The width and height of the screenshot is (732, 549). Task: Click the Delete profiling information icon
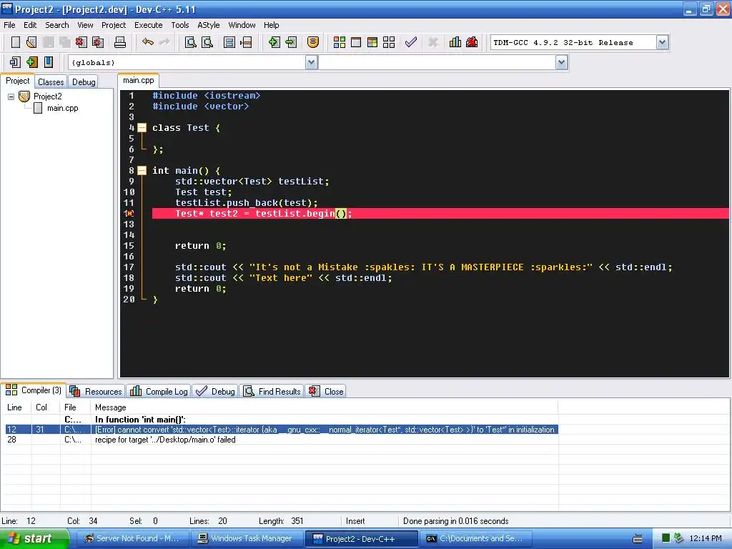click(472, 42)
